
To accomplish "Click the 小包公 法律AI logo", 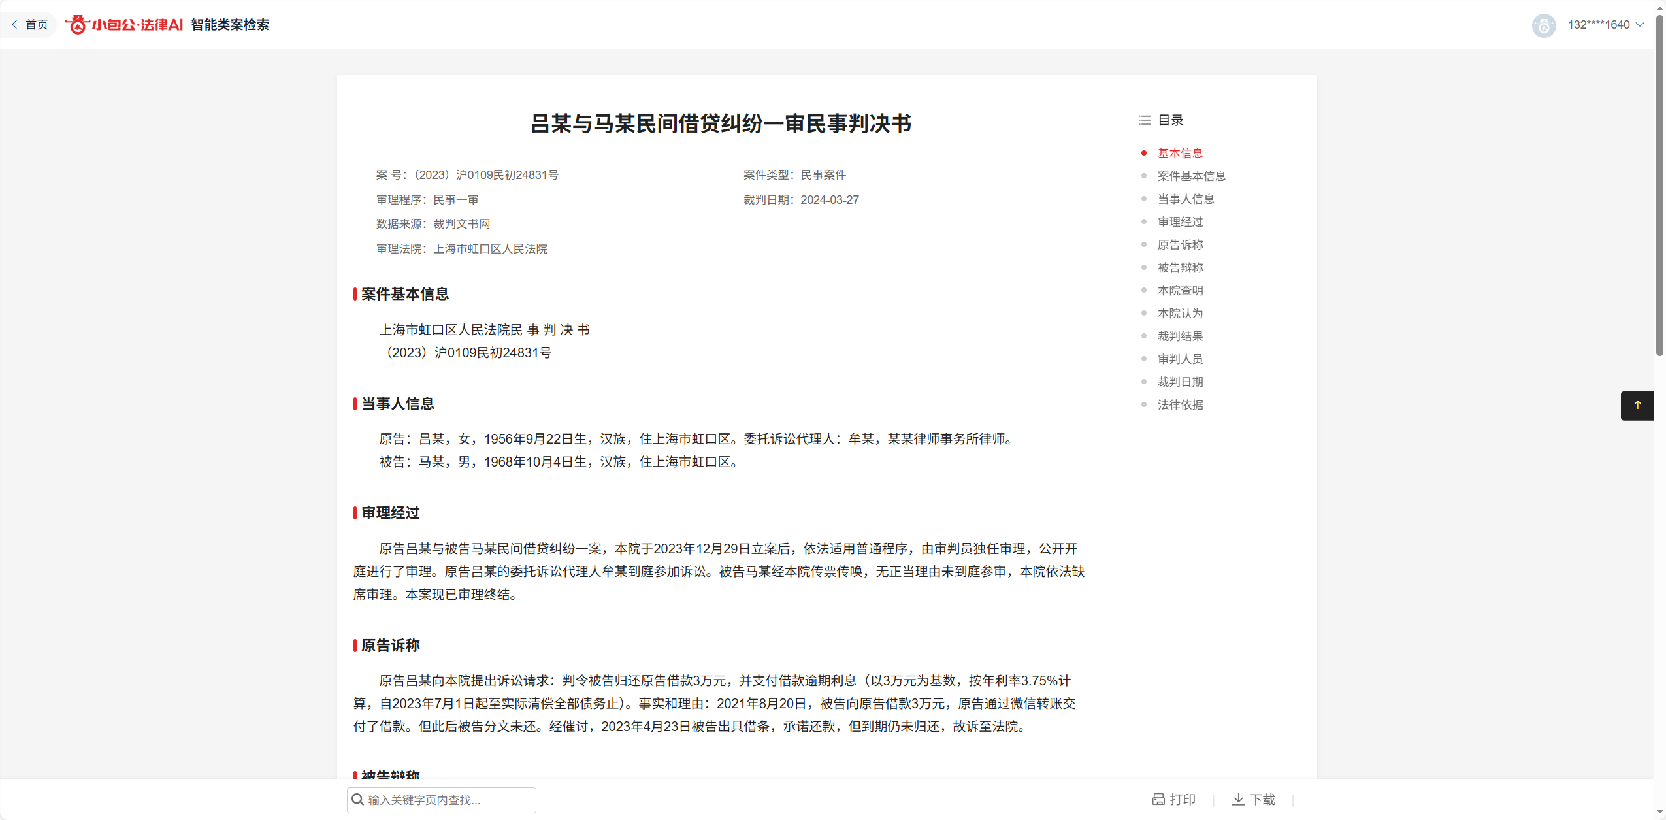I will point(124,25).
